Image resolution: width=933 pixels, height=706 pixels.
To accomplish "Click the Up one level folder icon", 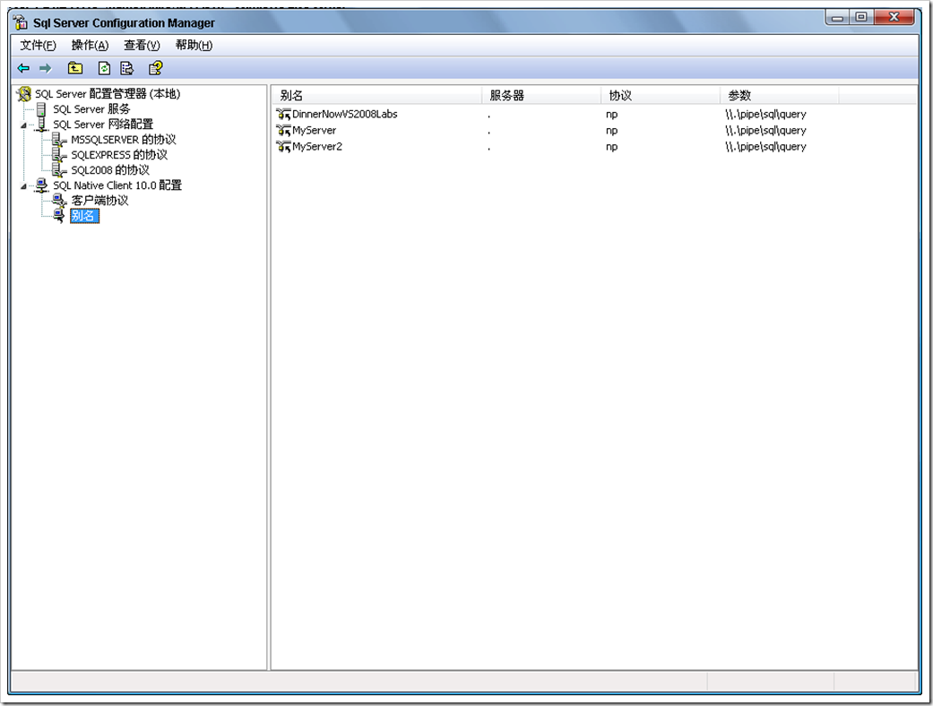I will click(75, 68).
